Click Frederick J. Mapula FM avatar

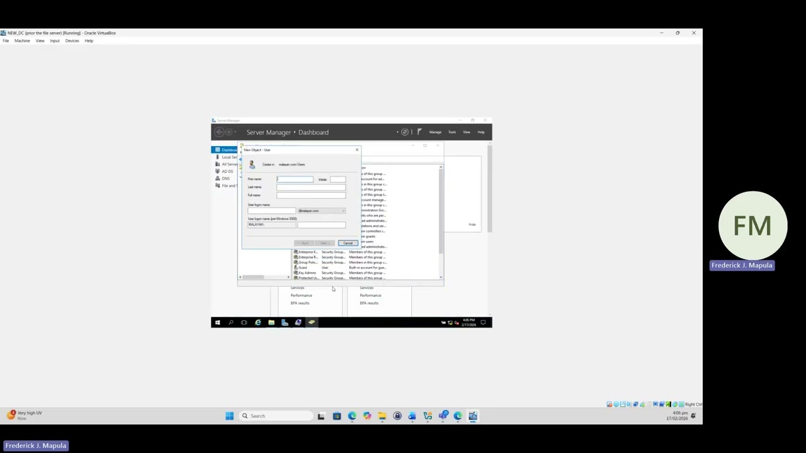[753, 226]
